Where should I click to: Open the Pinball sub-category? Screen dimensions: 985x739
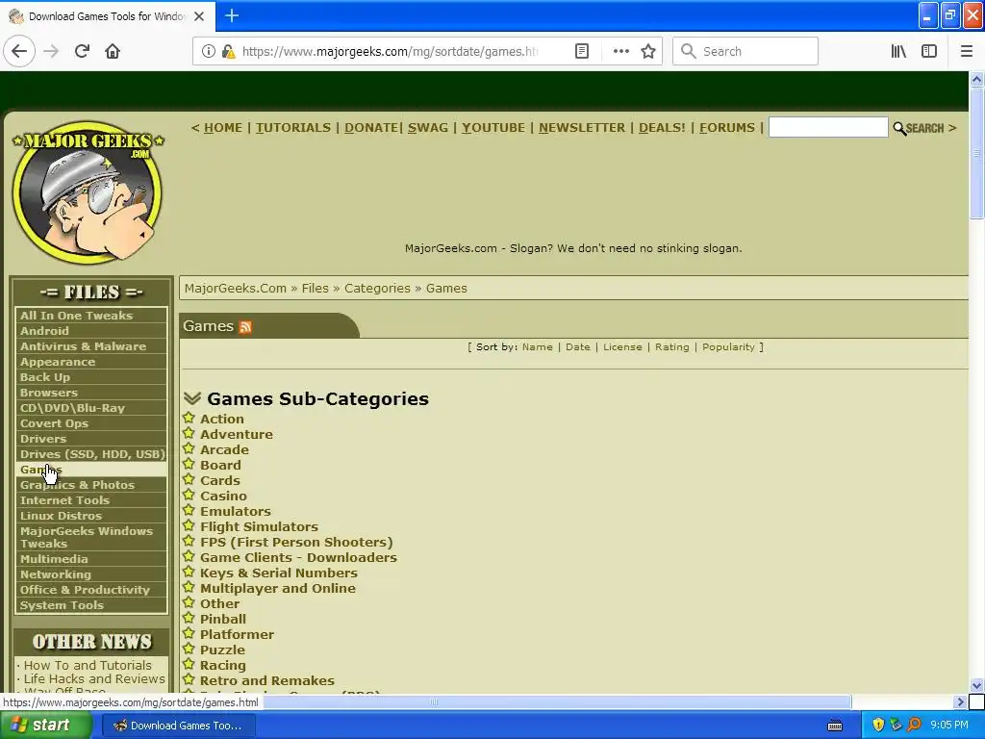[223, 619]
